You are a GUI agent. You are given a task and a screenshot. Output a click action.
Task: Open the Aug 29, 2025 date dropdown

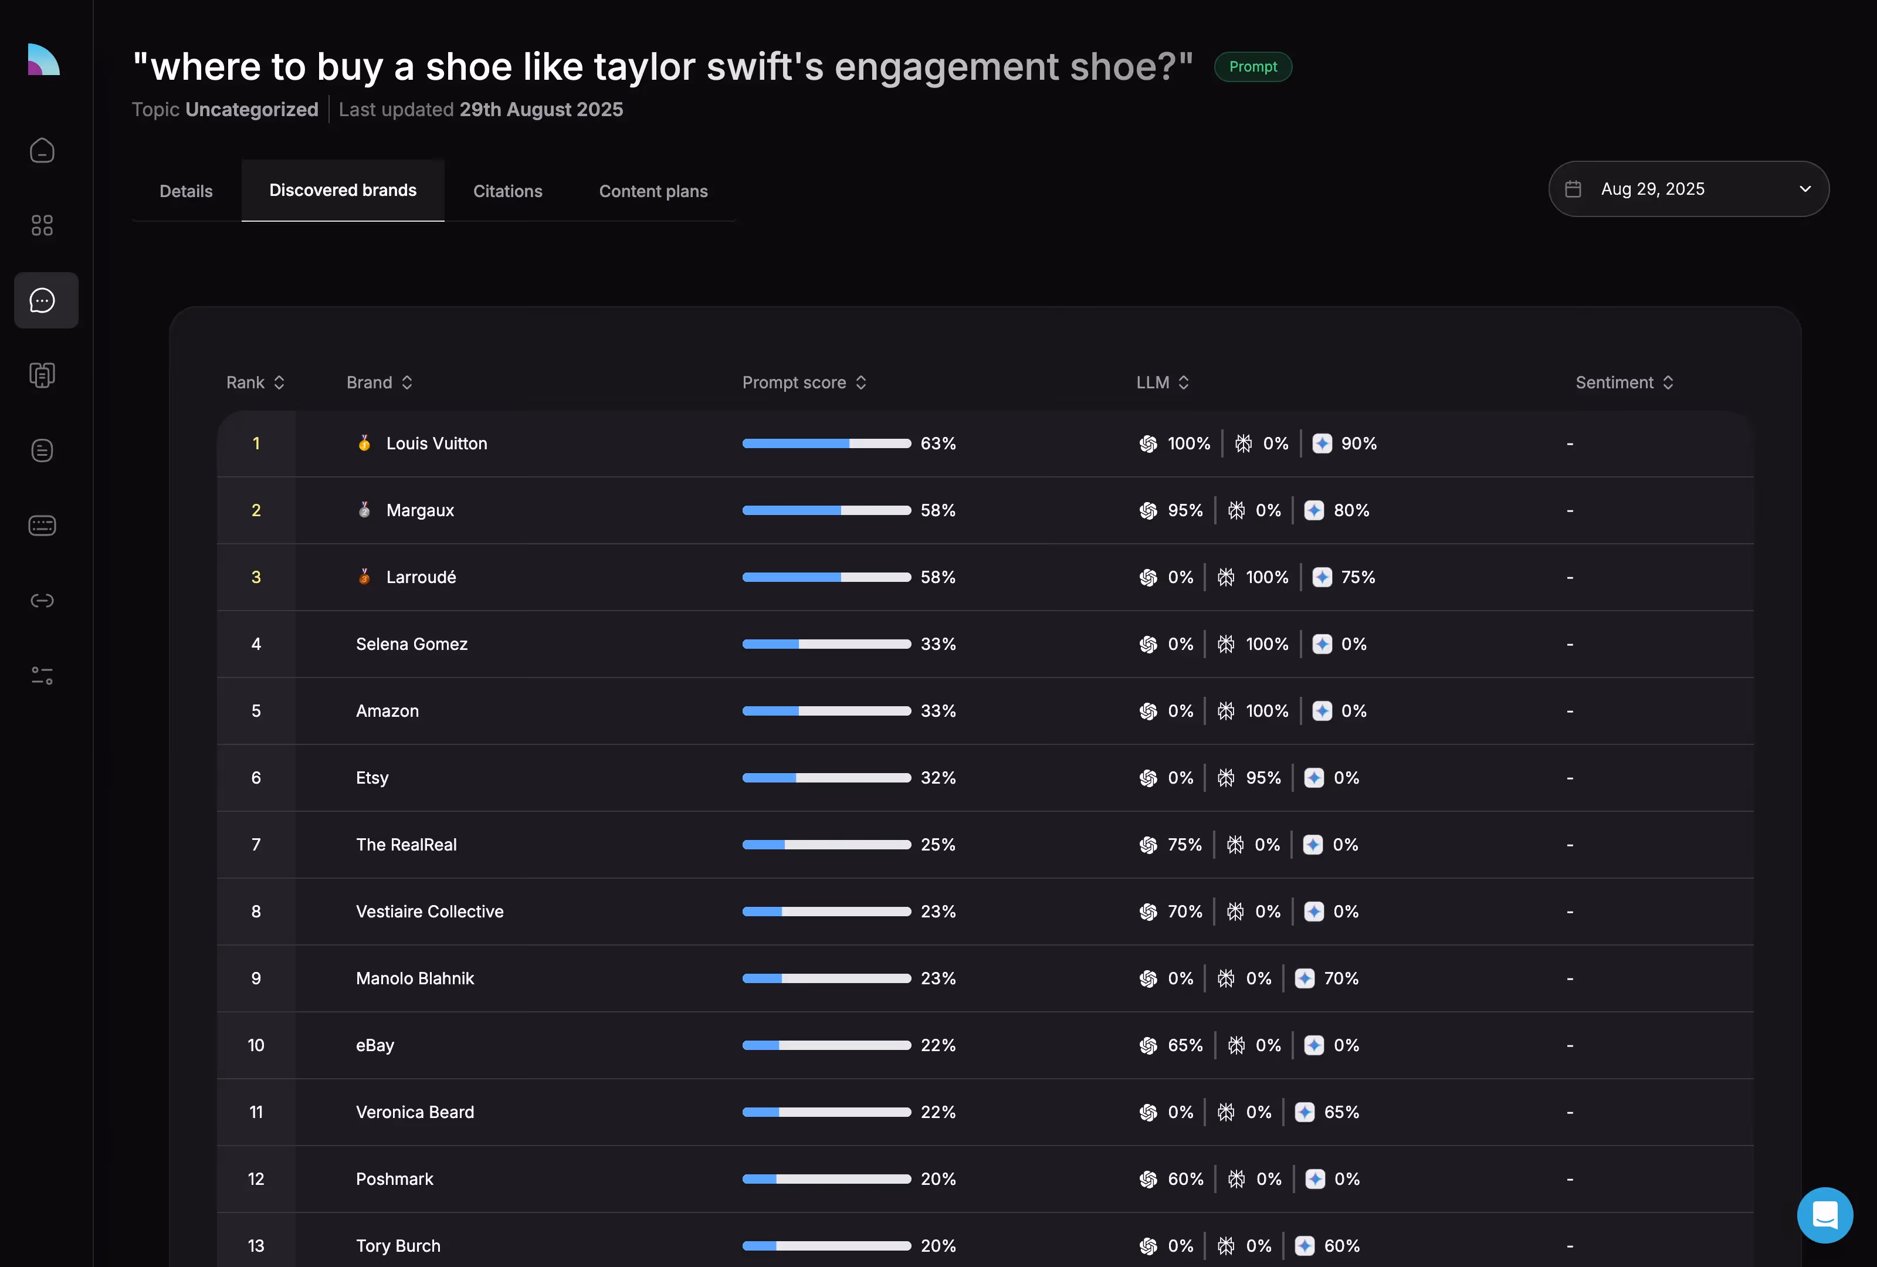[1688, 189]
